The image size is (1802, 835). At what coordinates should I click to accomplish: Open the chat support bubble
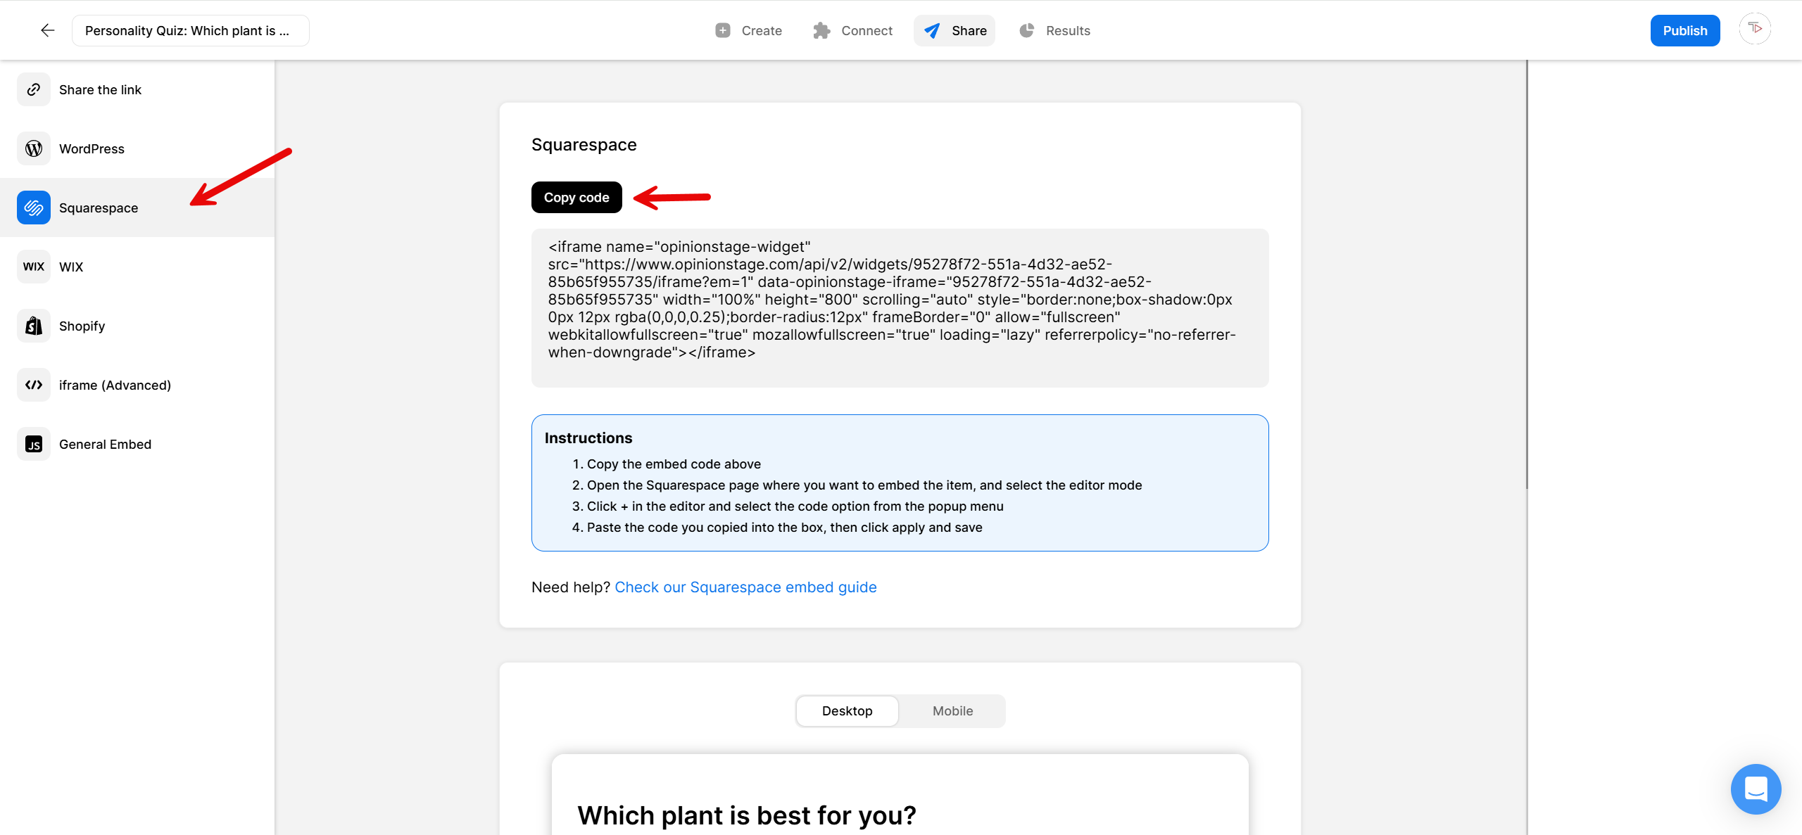pos(1756,789)
